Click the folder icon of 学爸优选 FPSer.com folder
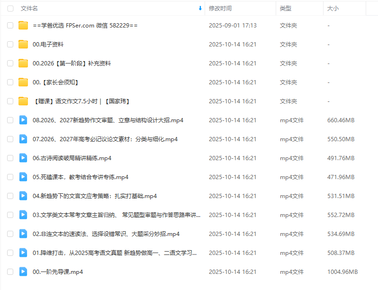 23,26
